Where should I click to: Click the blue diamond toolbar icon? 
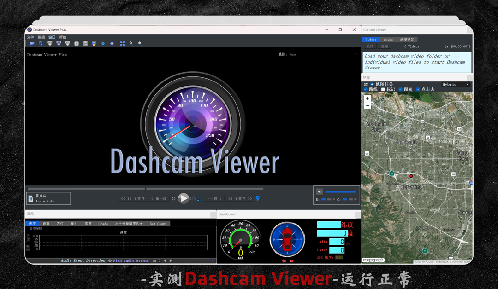[x=103, y=43]
